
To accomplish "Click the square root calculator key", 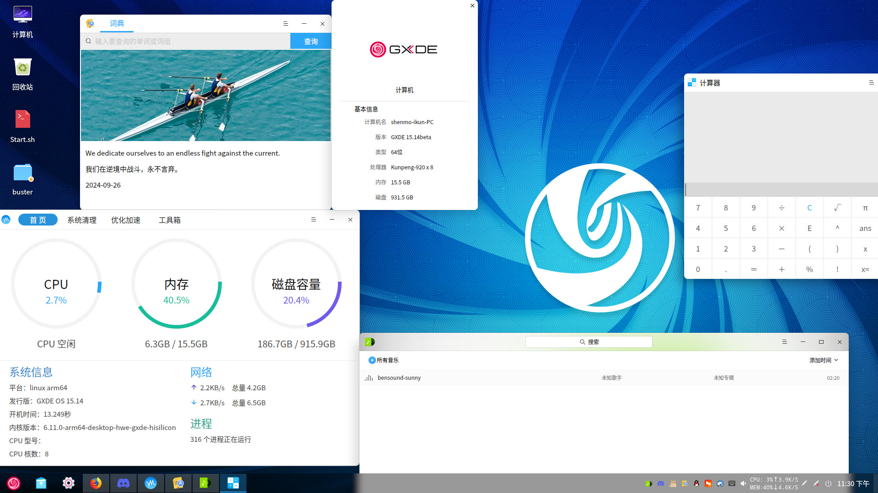I will [x=837, y=208].
